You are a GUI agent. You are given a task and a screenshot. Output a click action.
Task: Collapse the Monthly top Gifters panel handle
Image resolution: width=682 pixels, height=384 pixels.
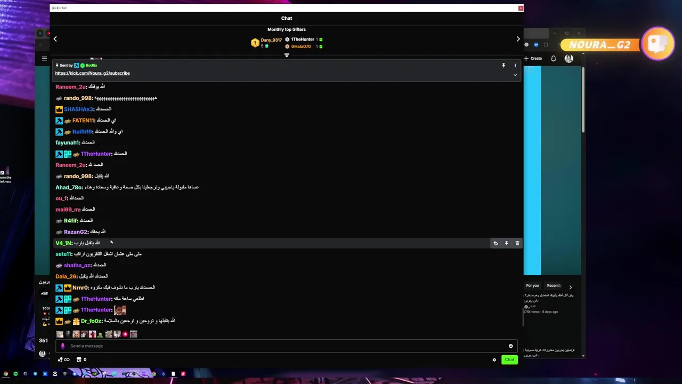point(287,55)
